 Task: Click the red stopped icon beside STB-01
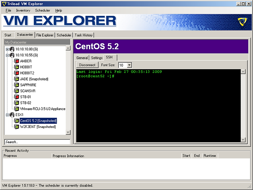pyautogui.click(x=17, y=97)
